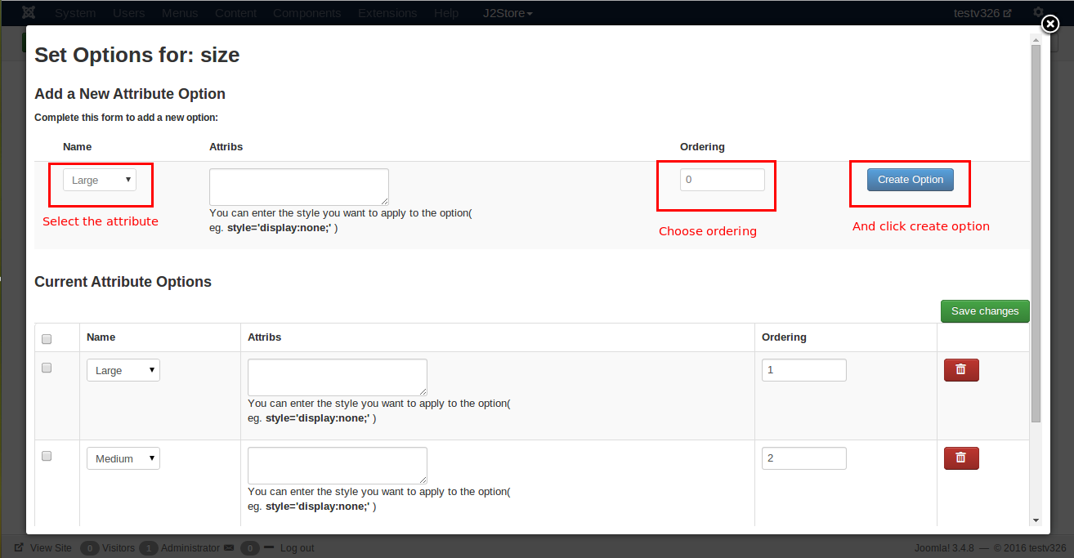Screen dimensions: 1074x558
Task: Delete the Medium option row with trash icon
Action: [x=961, y=458]
